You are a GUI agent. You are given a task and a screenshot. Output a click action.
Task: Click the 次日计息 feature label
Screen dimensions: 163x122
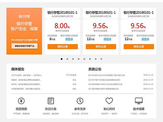point(51,109)
